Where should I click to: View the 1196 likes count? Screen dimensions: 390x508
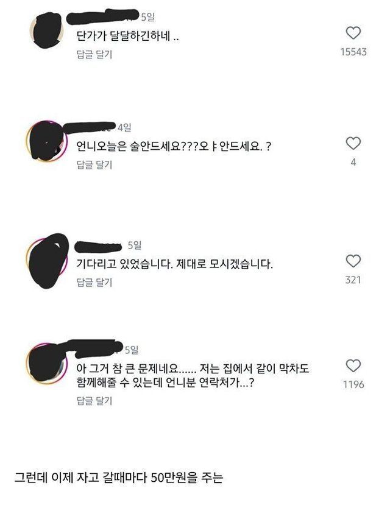(x=353, y=384)
